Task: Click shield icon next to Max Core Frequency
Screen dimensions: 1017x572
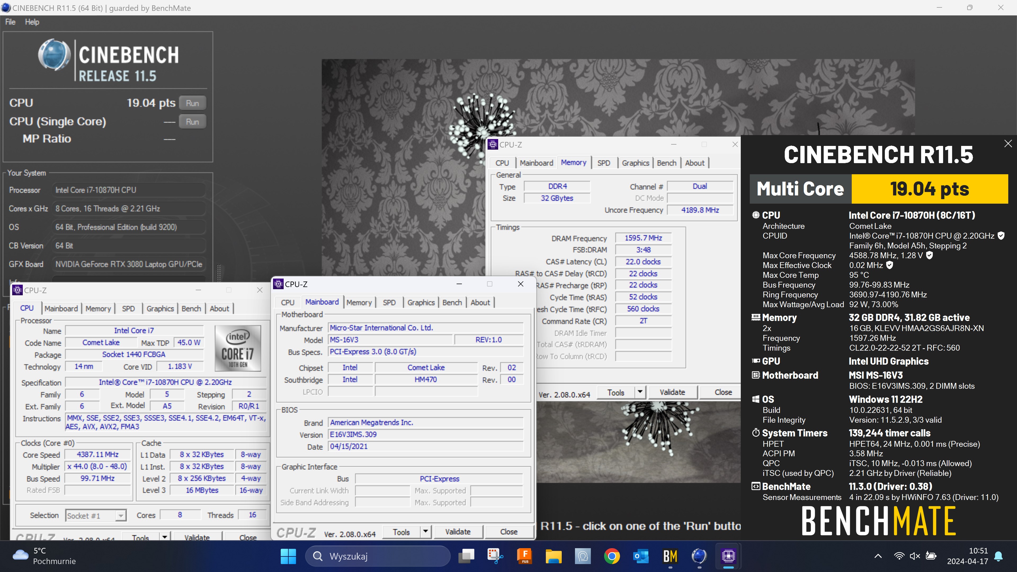Action: (x=929, y=255)
